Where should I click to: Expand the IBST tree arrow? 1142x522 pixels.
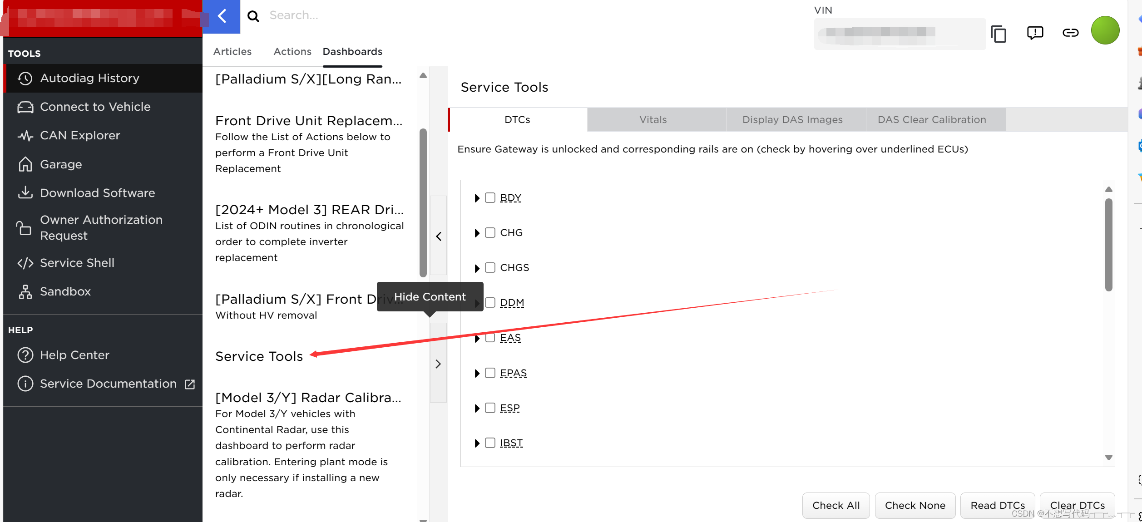477,443
